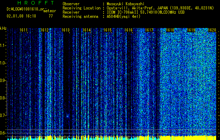Click the A504HB(yagi 4el) antenna value

pyautogui.click(x=123, y=16)
